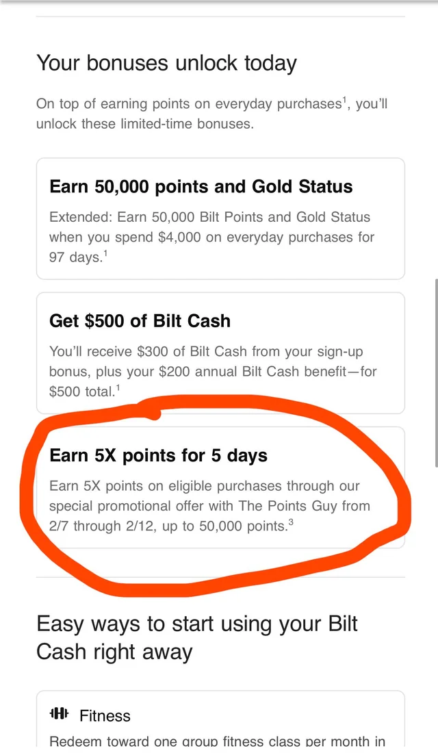Select the bold 'Earn 5X points for 5 days' title
Viewport: 438px width, 753px height.
pyautogui.click(x=158, y=455)
